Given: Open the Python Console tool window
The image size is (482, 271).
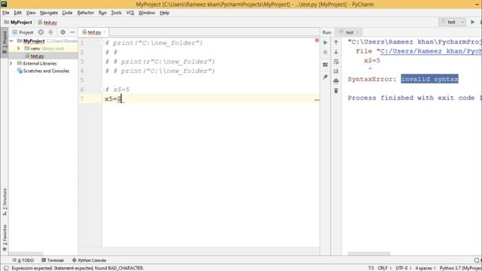Looking at the screenshot, I should 89,260.
